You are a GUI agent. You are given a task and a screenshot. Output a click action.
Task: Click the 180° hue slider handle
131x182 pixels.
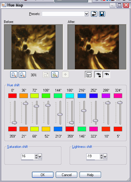click(x=72, y=123)
